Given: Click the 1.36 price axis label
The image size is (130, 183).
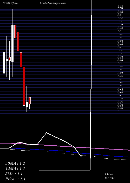Looking at the screenshot, I should [120, 54].
